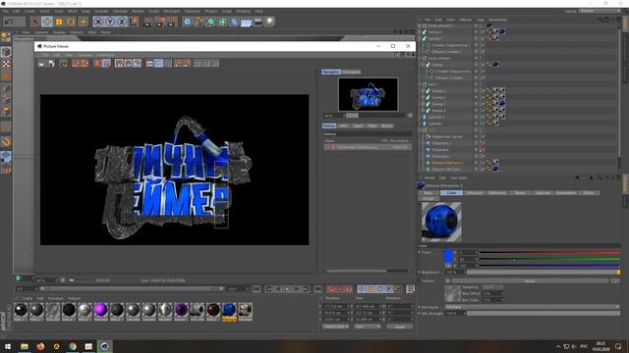Open Reflection tab in material attributes

click(497, 193)
